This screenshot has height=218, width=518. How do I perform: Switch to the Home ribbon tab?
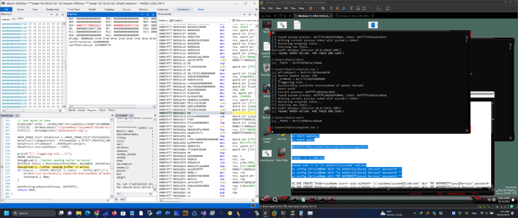click(x=20, y=10)
